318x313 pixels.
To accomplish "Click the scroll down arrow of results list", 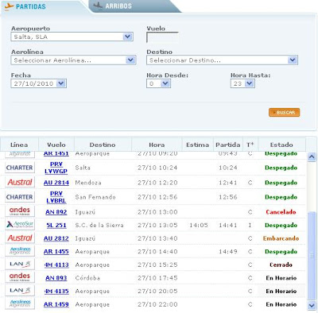I will 312,305.
